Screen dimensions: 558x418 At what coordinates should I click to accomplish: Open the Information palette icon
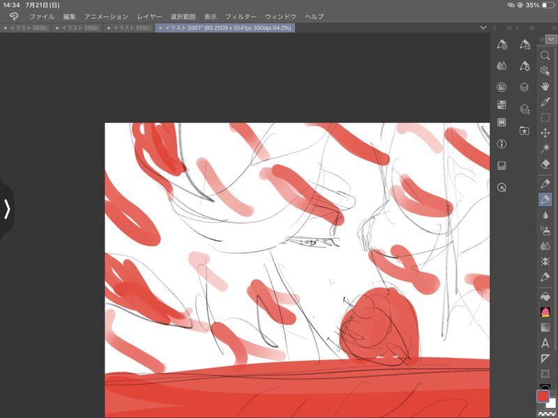502,144
